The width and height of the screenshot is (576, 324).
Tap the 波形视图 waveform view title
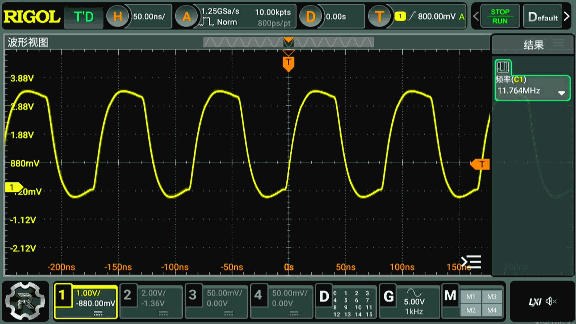(x=28, y=42)
